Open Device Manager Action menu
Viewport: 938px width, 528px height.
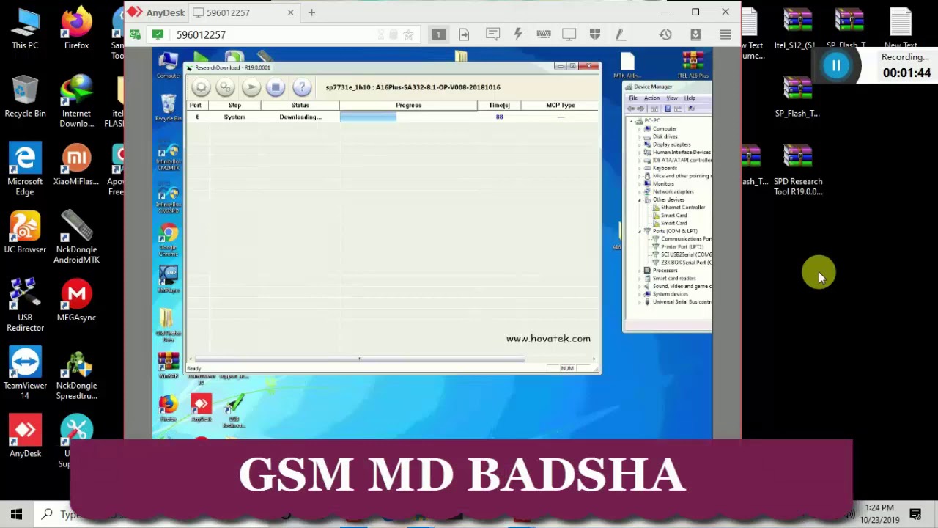[651, 98]
